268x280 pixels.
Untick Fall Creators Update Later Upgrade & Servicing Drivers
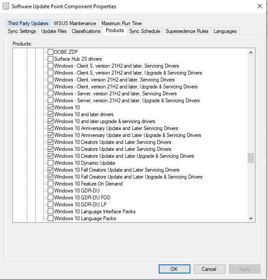tap(51, 177)
